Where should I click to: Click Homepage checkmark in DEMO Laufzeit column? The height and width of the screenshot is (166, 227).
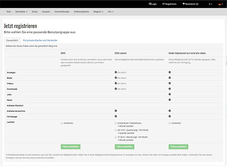116,116
